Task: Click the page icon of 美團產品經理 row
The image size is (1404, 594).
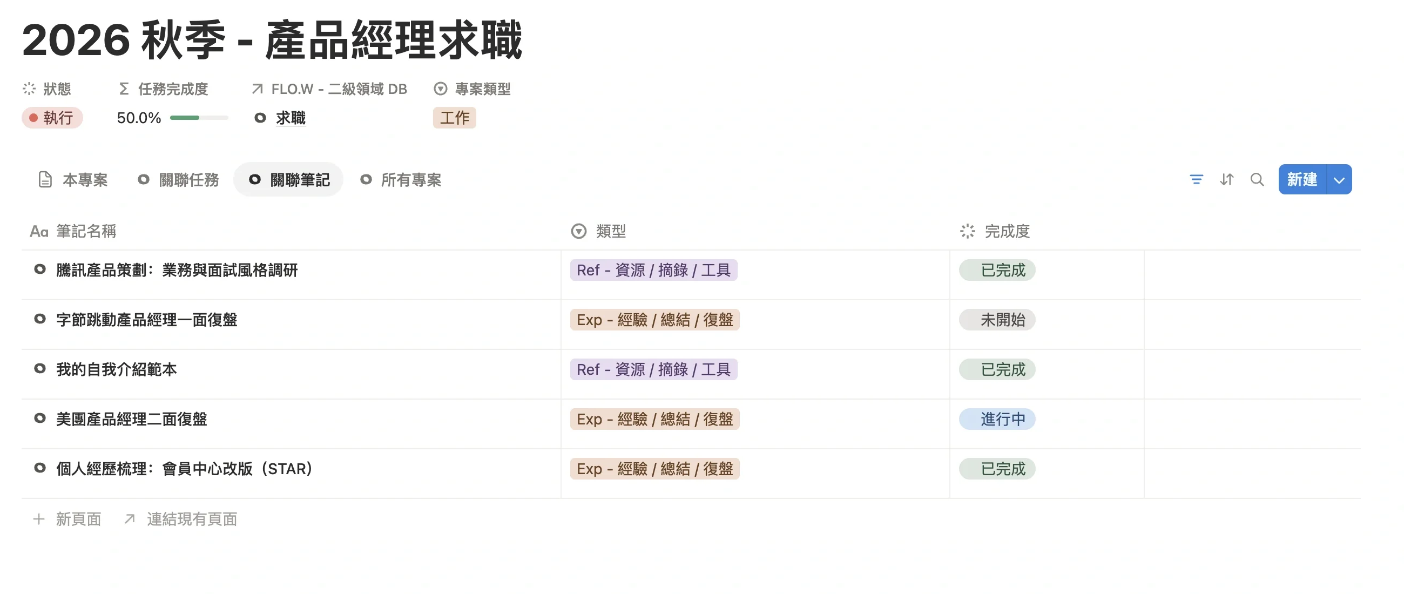Action: tap(40, 418)
